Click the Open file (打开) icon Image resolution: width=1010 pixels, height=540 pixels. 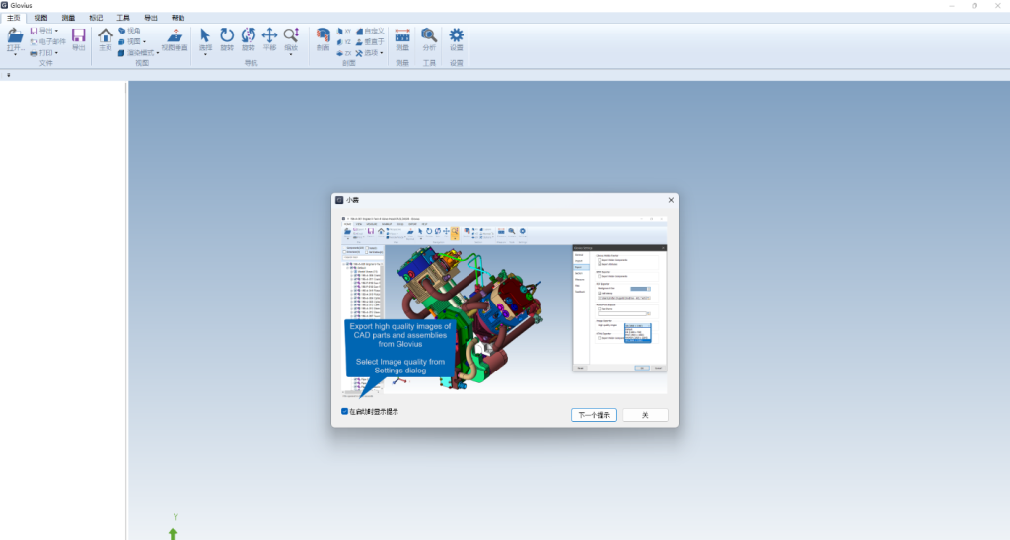pos(15,36)
